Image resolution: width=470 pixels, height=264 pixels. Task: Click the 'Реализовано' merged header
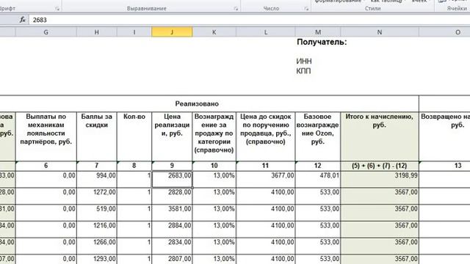(x=197, y=104)
